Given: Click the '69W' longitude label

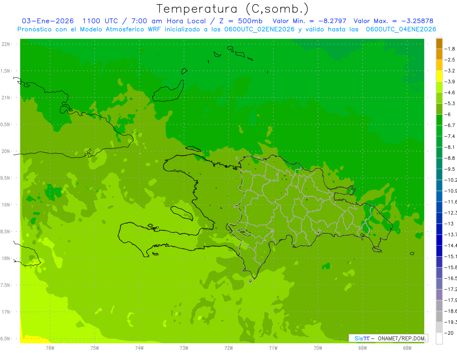Looking at the screenshot, I should (363, 348).
